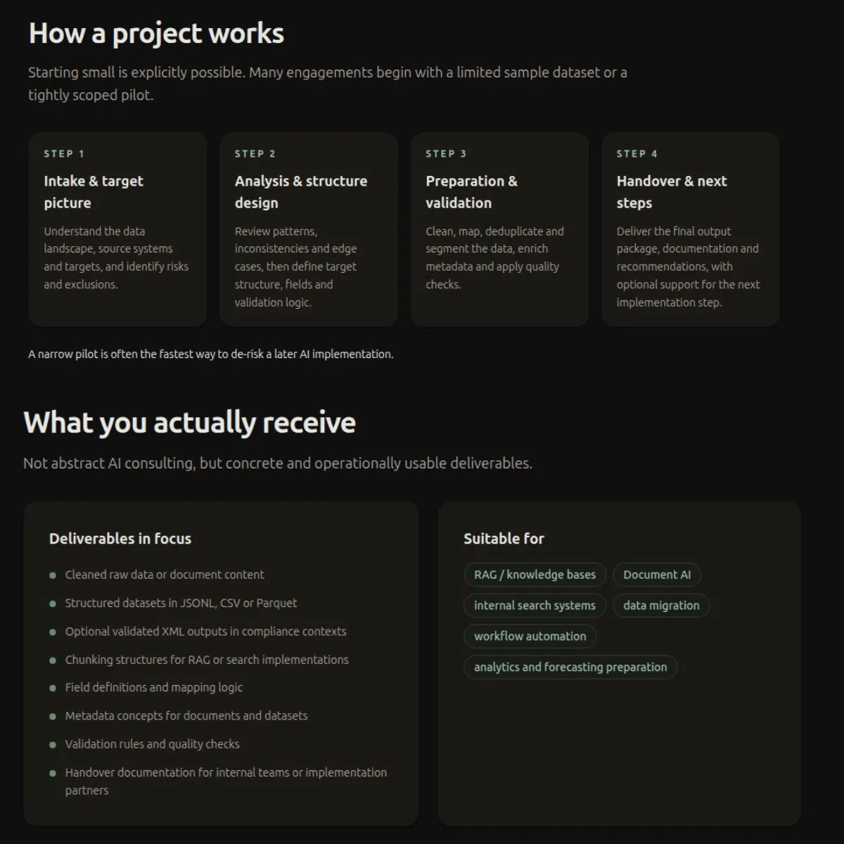844x844 pixels.
Task: Click the Handover documentation bullet item
Action: [x=225, y=772]
